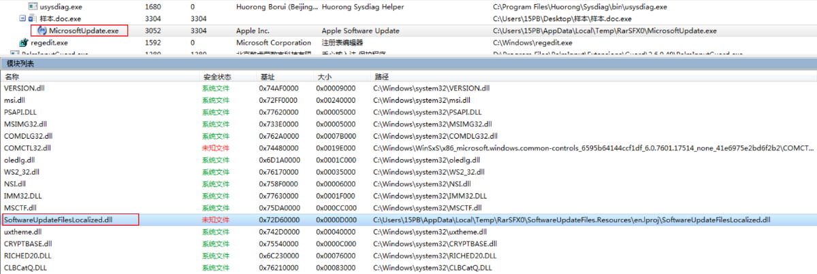Select RICHED20.DLL module name
The image size is (817, 274).
(x=28, y=256)
